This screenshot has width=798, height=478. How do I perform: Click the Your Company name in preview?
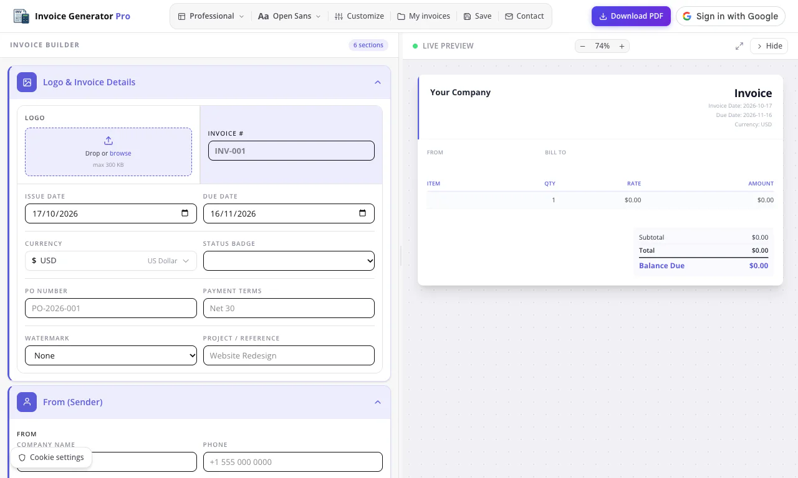460,92
